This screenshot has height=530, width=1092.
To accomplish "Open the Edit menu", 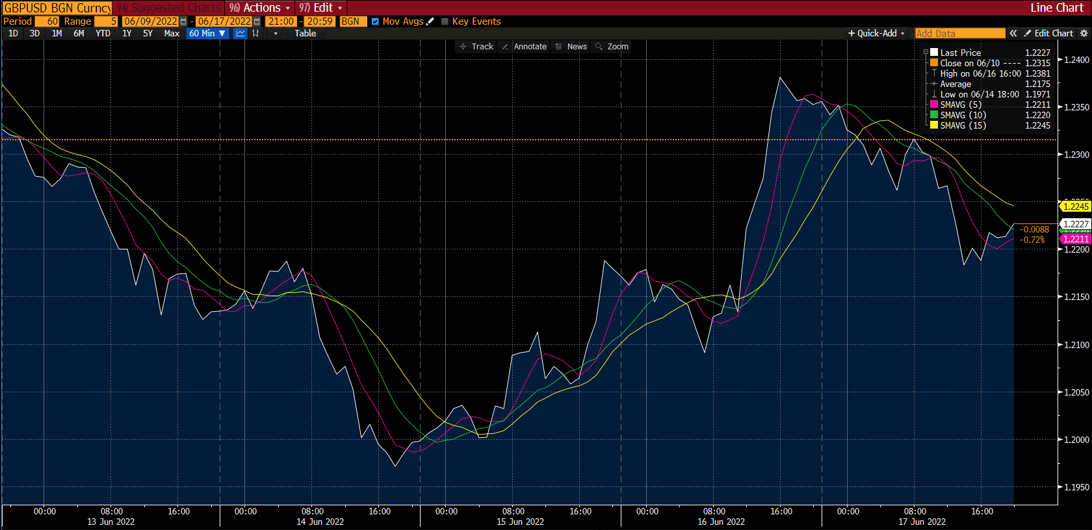I will point(321,8).
